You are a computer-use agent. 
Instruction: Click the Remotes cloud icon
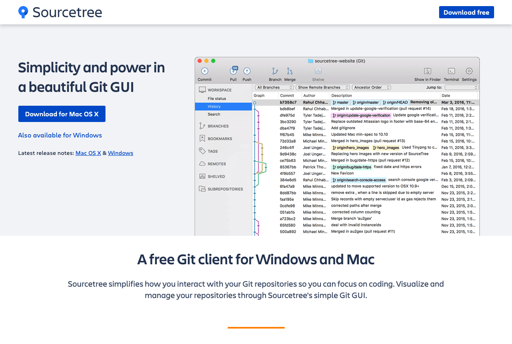tap(202, 164)
